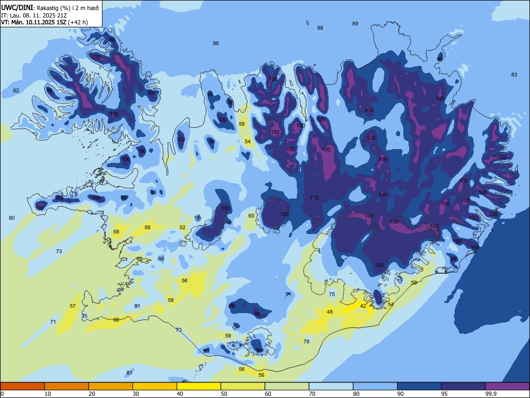Viewport: 530px width, 398px height.
Task: Select the map value '78' in the south
Action: pos(306,341)
